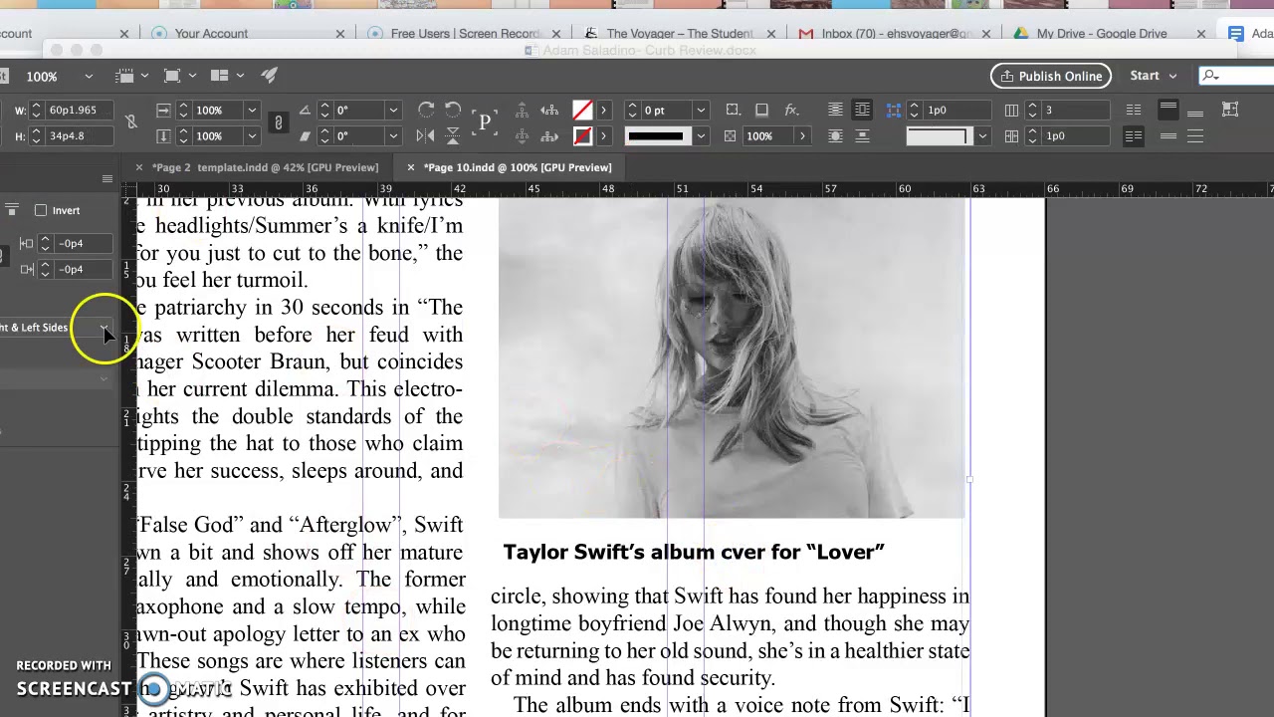The width and height of the screenshot is (1274, 717).
Task: Open the stroke color options arrow
Action: pos(603,135)
